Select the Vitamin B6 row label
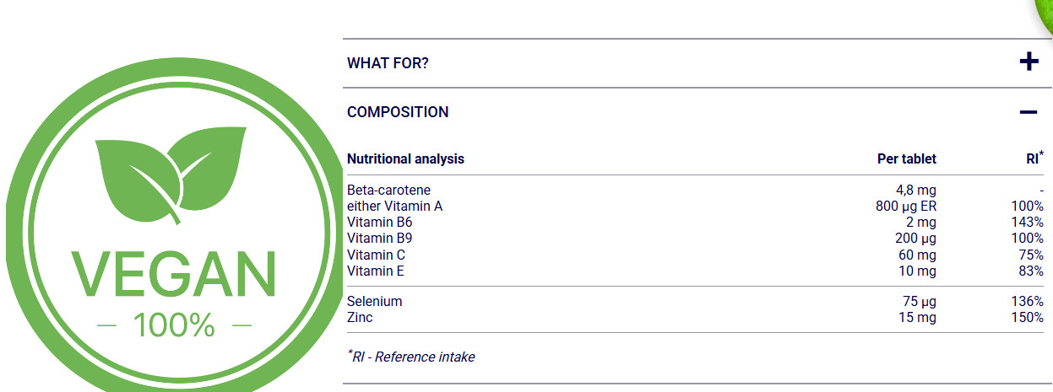This screenshot has width=1053, height=392. point(380,223)
